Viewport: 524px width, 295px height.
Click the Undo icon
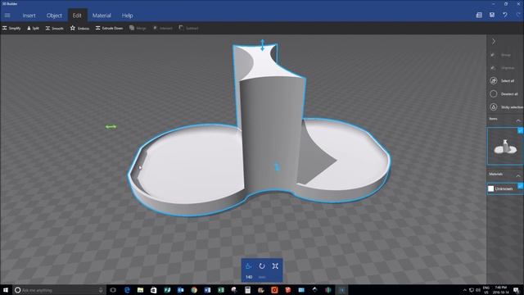[505, 15]
